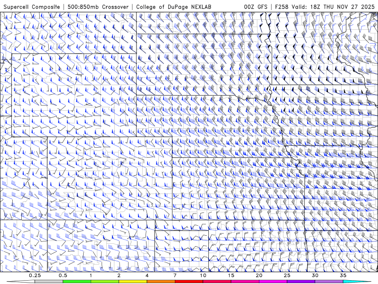Viewport: 378px width, 284px height.
Task: Click the '500:850mb Crossover' label
Action: point(98,7)
